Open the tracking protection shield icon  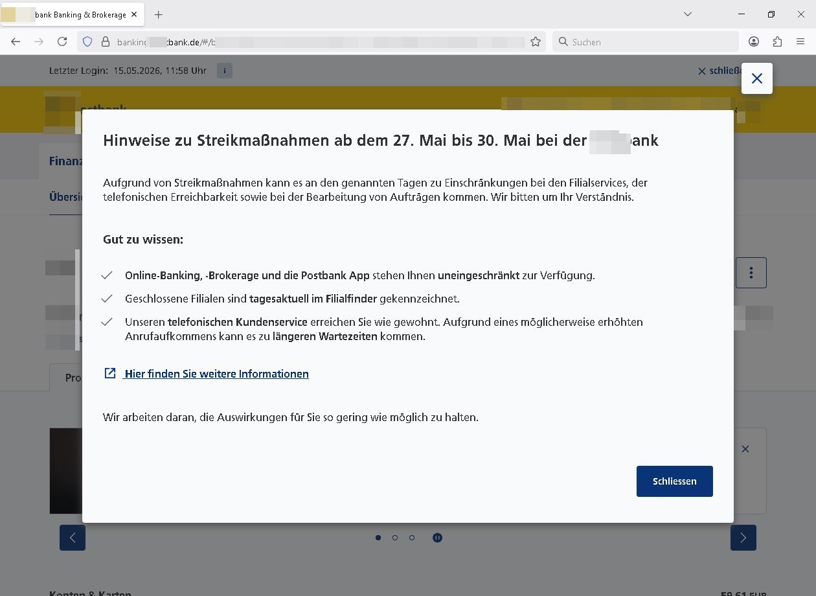pos(87,41)
